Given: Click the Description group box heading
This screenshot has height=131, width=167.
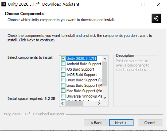Looking at the screenshot, I should point(125,56).
